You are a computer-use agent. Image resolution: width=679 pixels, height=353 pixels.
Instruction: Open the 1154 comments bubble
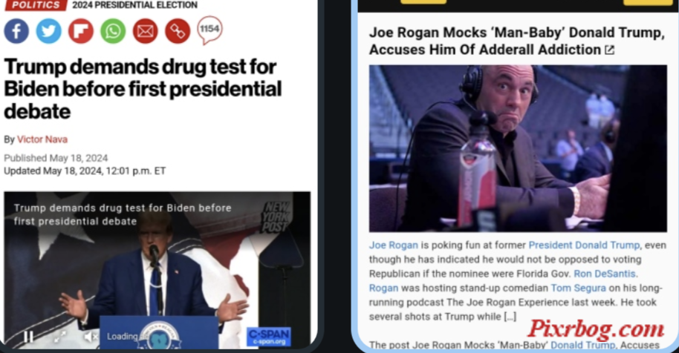coord(209,30)
